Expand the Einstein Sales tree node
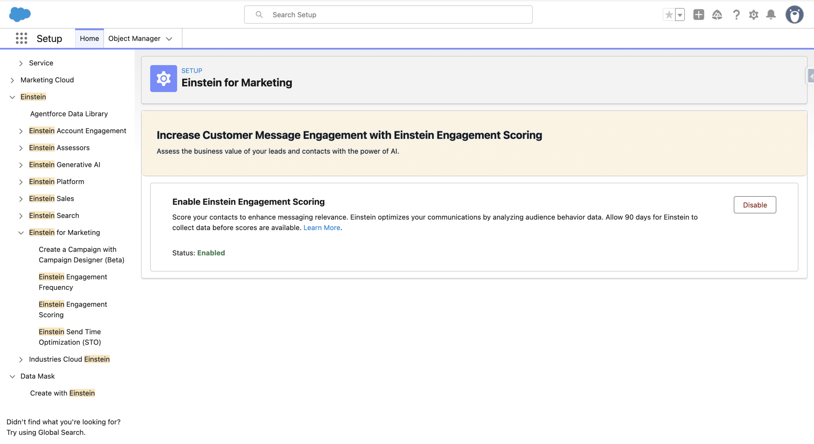This screenshot has width=814, height=444. click(x=21, y=199)
